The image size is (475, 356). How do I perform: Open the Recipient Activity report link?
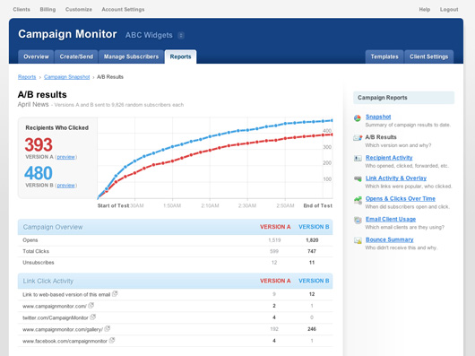point(389,158)
